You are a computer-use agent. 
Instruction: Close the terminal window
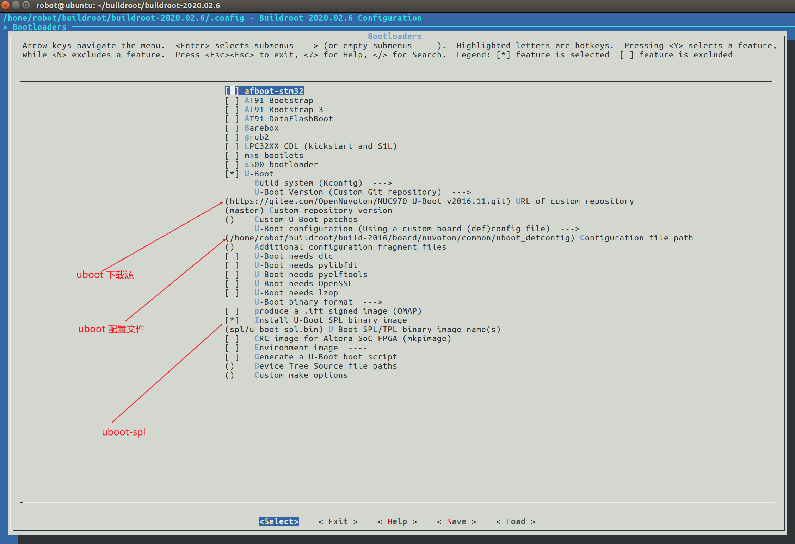coord(6,5)
